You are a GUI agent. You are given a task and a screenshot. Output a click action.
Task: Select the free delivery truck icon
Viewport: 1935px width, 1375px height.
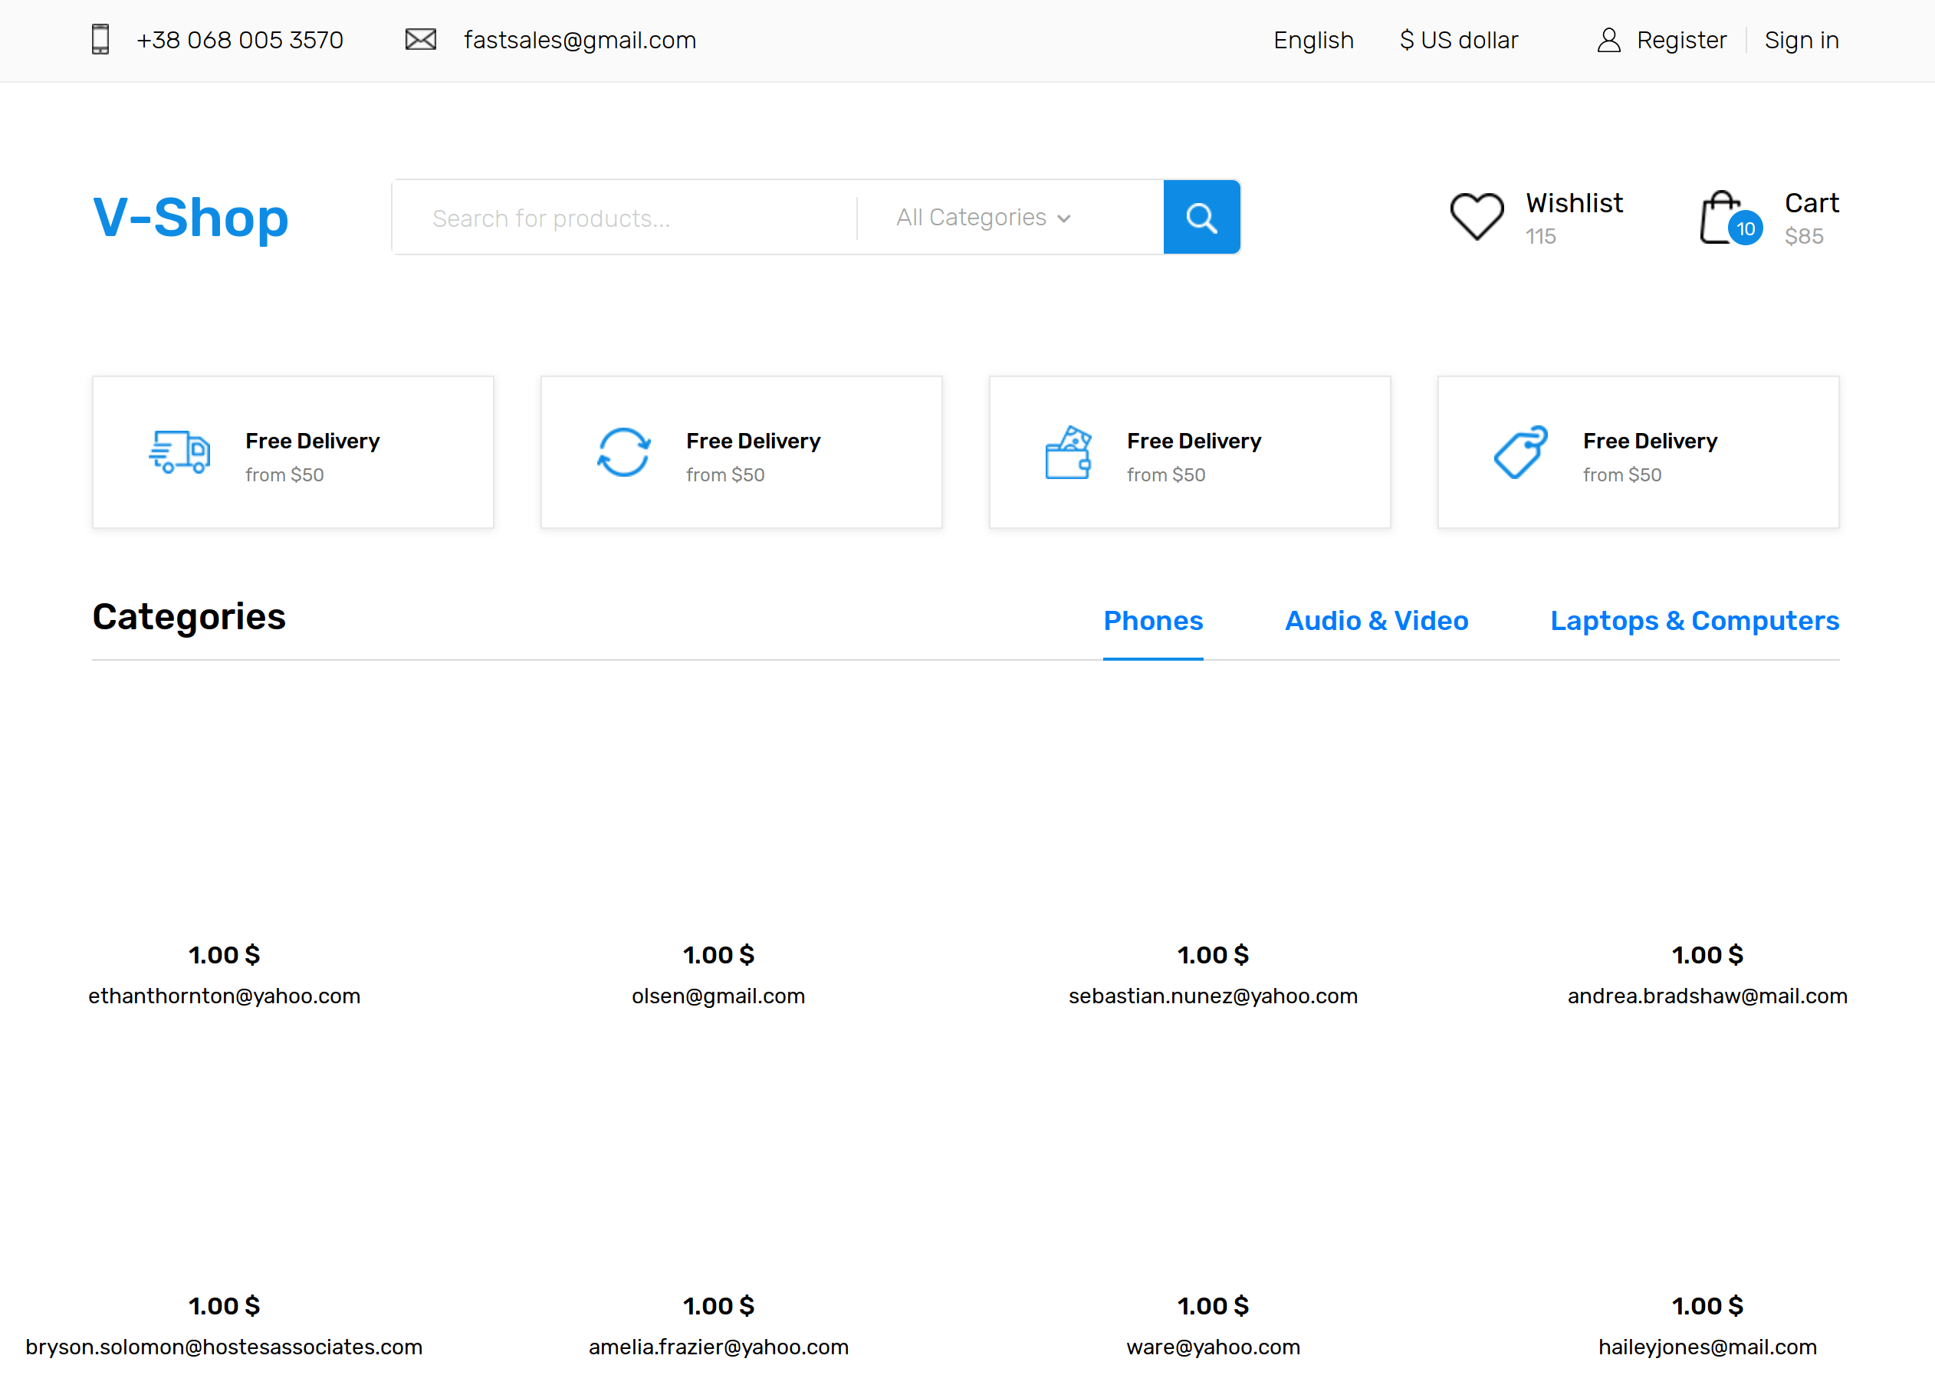pos(178,452)
